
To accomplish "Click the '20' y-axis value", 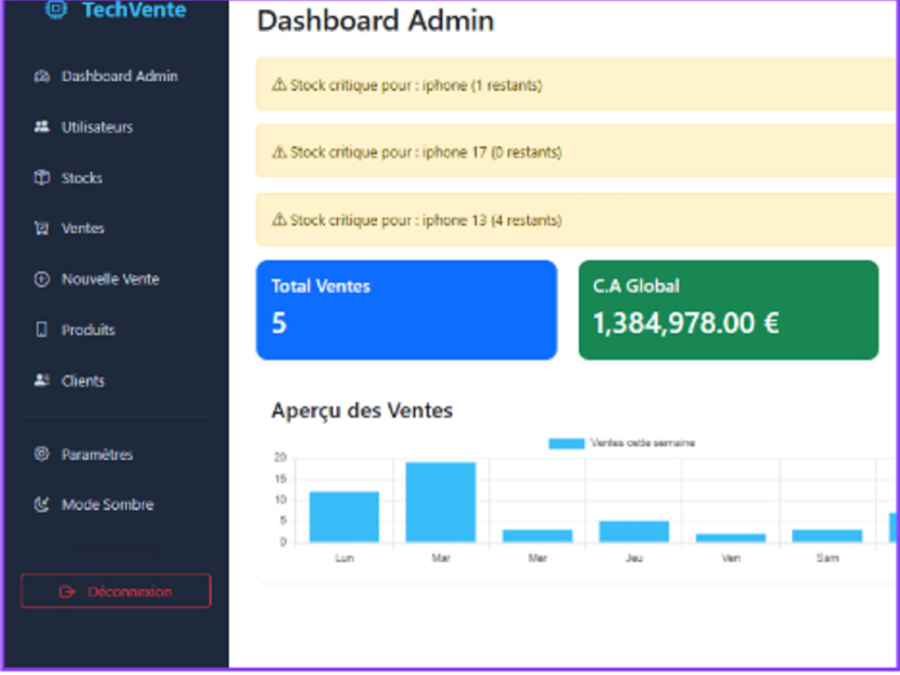I will click(x=280, y=457).
